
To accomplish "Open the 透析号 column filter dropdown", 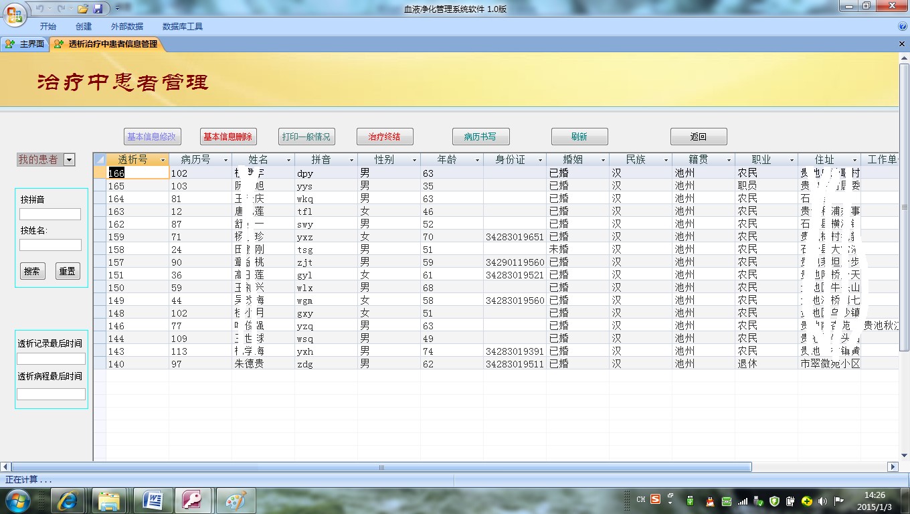I will 163,160.
